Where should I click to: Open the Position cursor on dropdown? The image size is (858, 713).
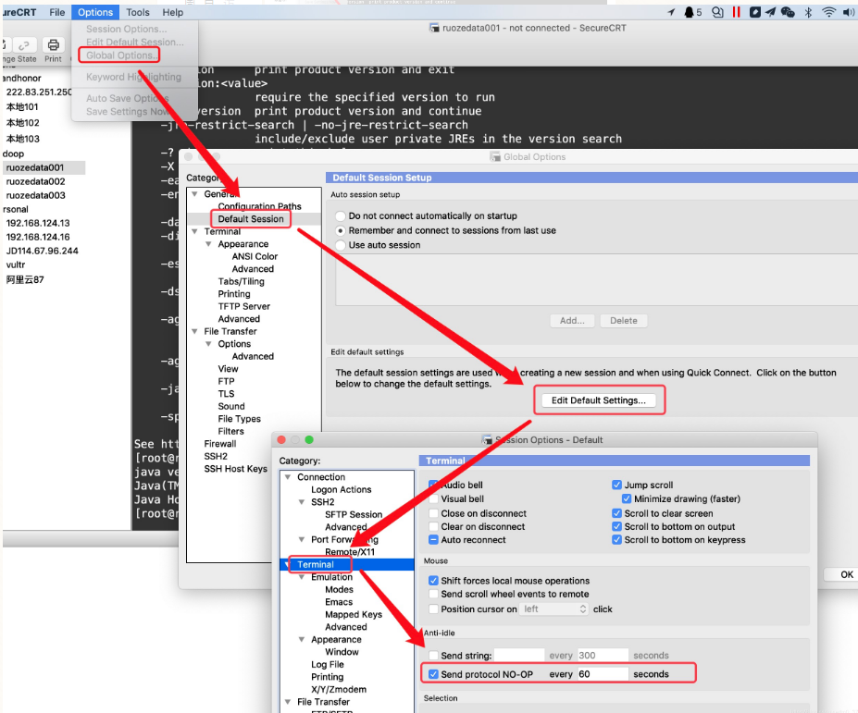point(555,609)
